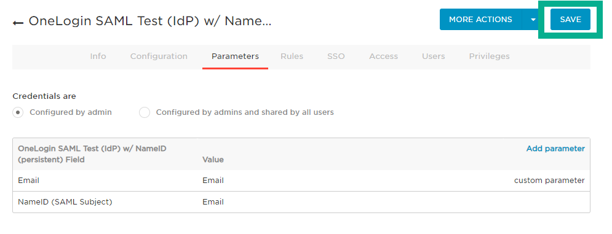The width and height of the screenshot is (612, 234).
Task: Click the Email value for NameID row
Action: tap(213, 202)
